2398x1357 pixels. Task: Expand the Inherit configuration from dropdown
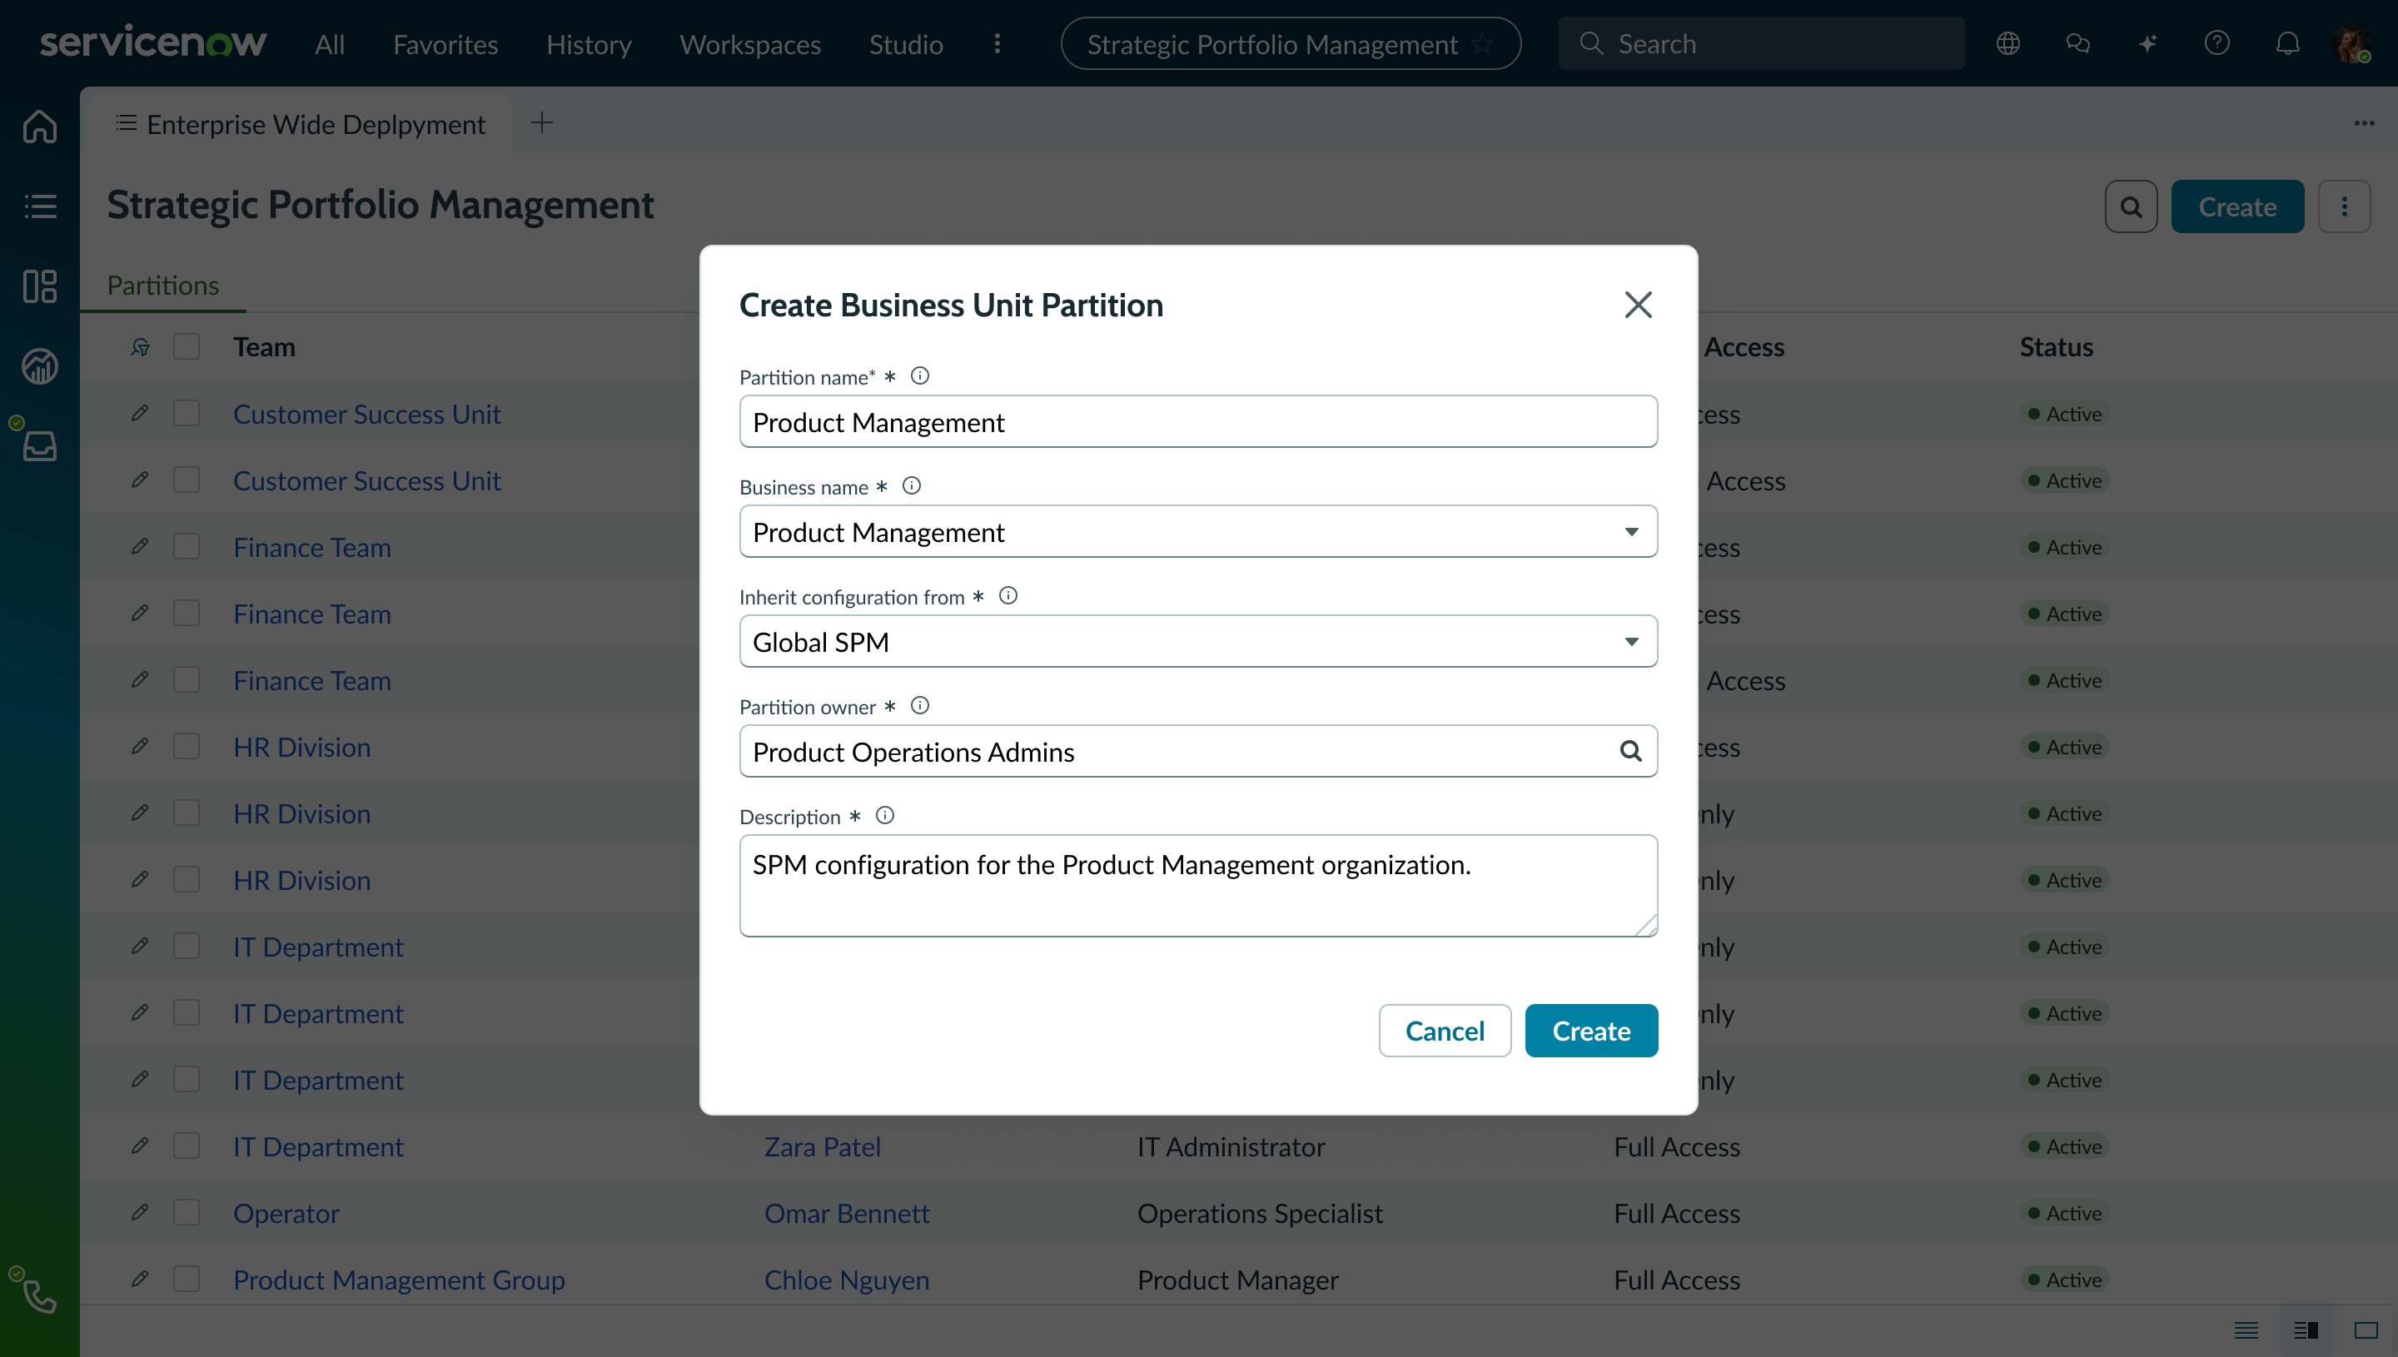tap(1632, 641)
